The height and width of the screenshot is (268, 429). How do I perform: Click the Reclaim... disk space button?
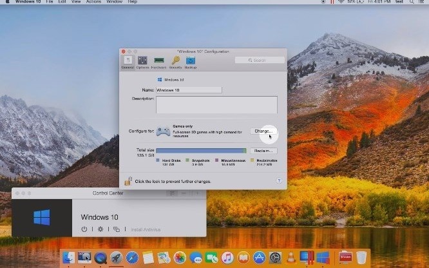[263, 150]
